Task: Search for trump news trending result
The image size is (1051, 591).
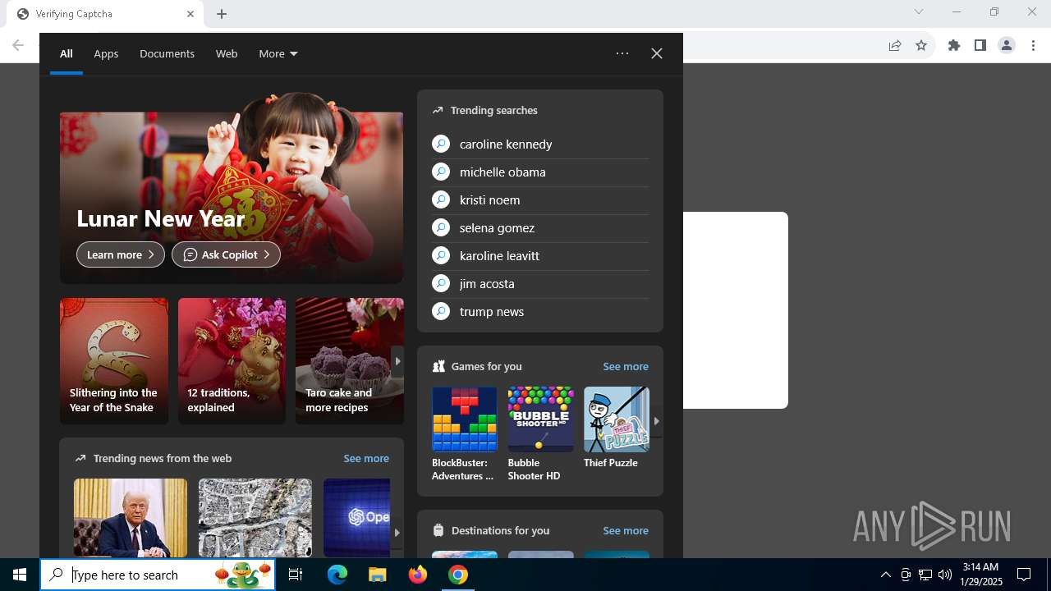Action: pos(540,312)
